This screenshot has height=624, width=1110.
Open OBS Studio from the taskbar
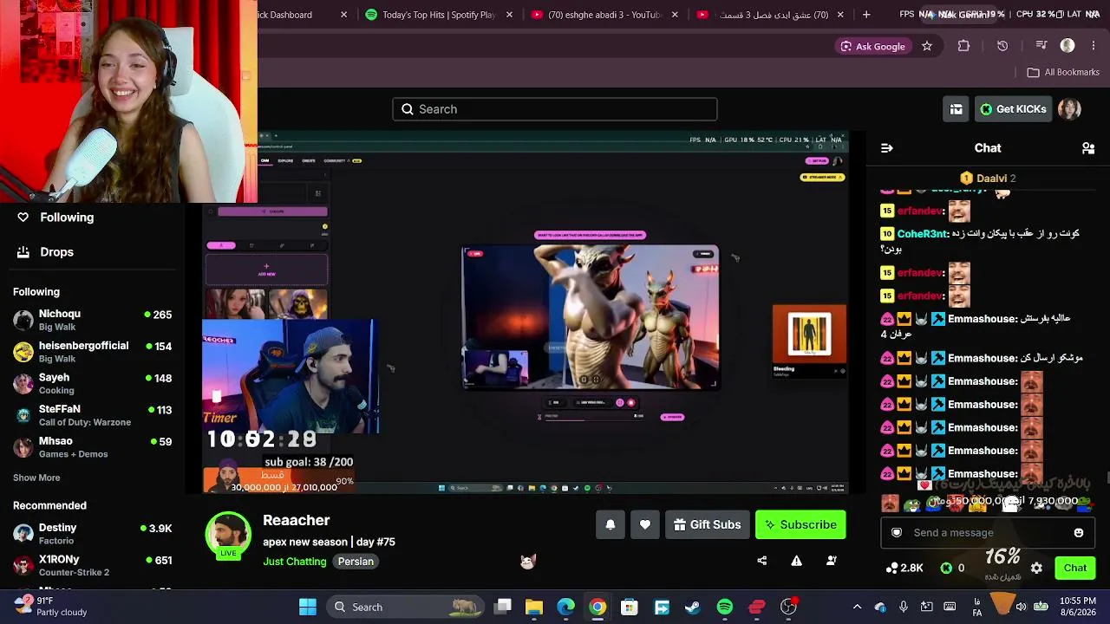point(788,607)
